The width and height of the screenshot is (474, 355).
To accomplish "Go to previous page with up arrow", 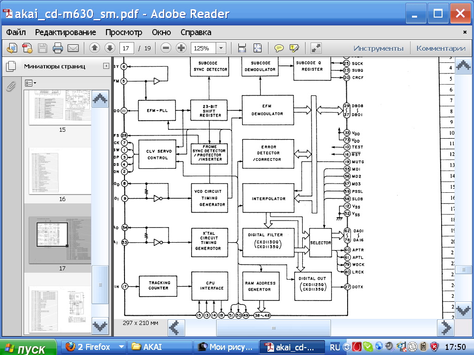I will (94, 48).
